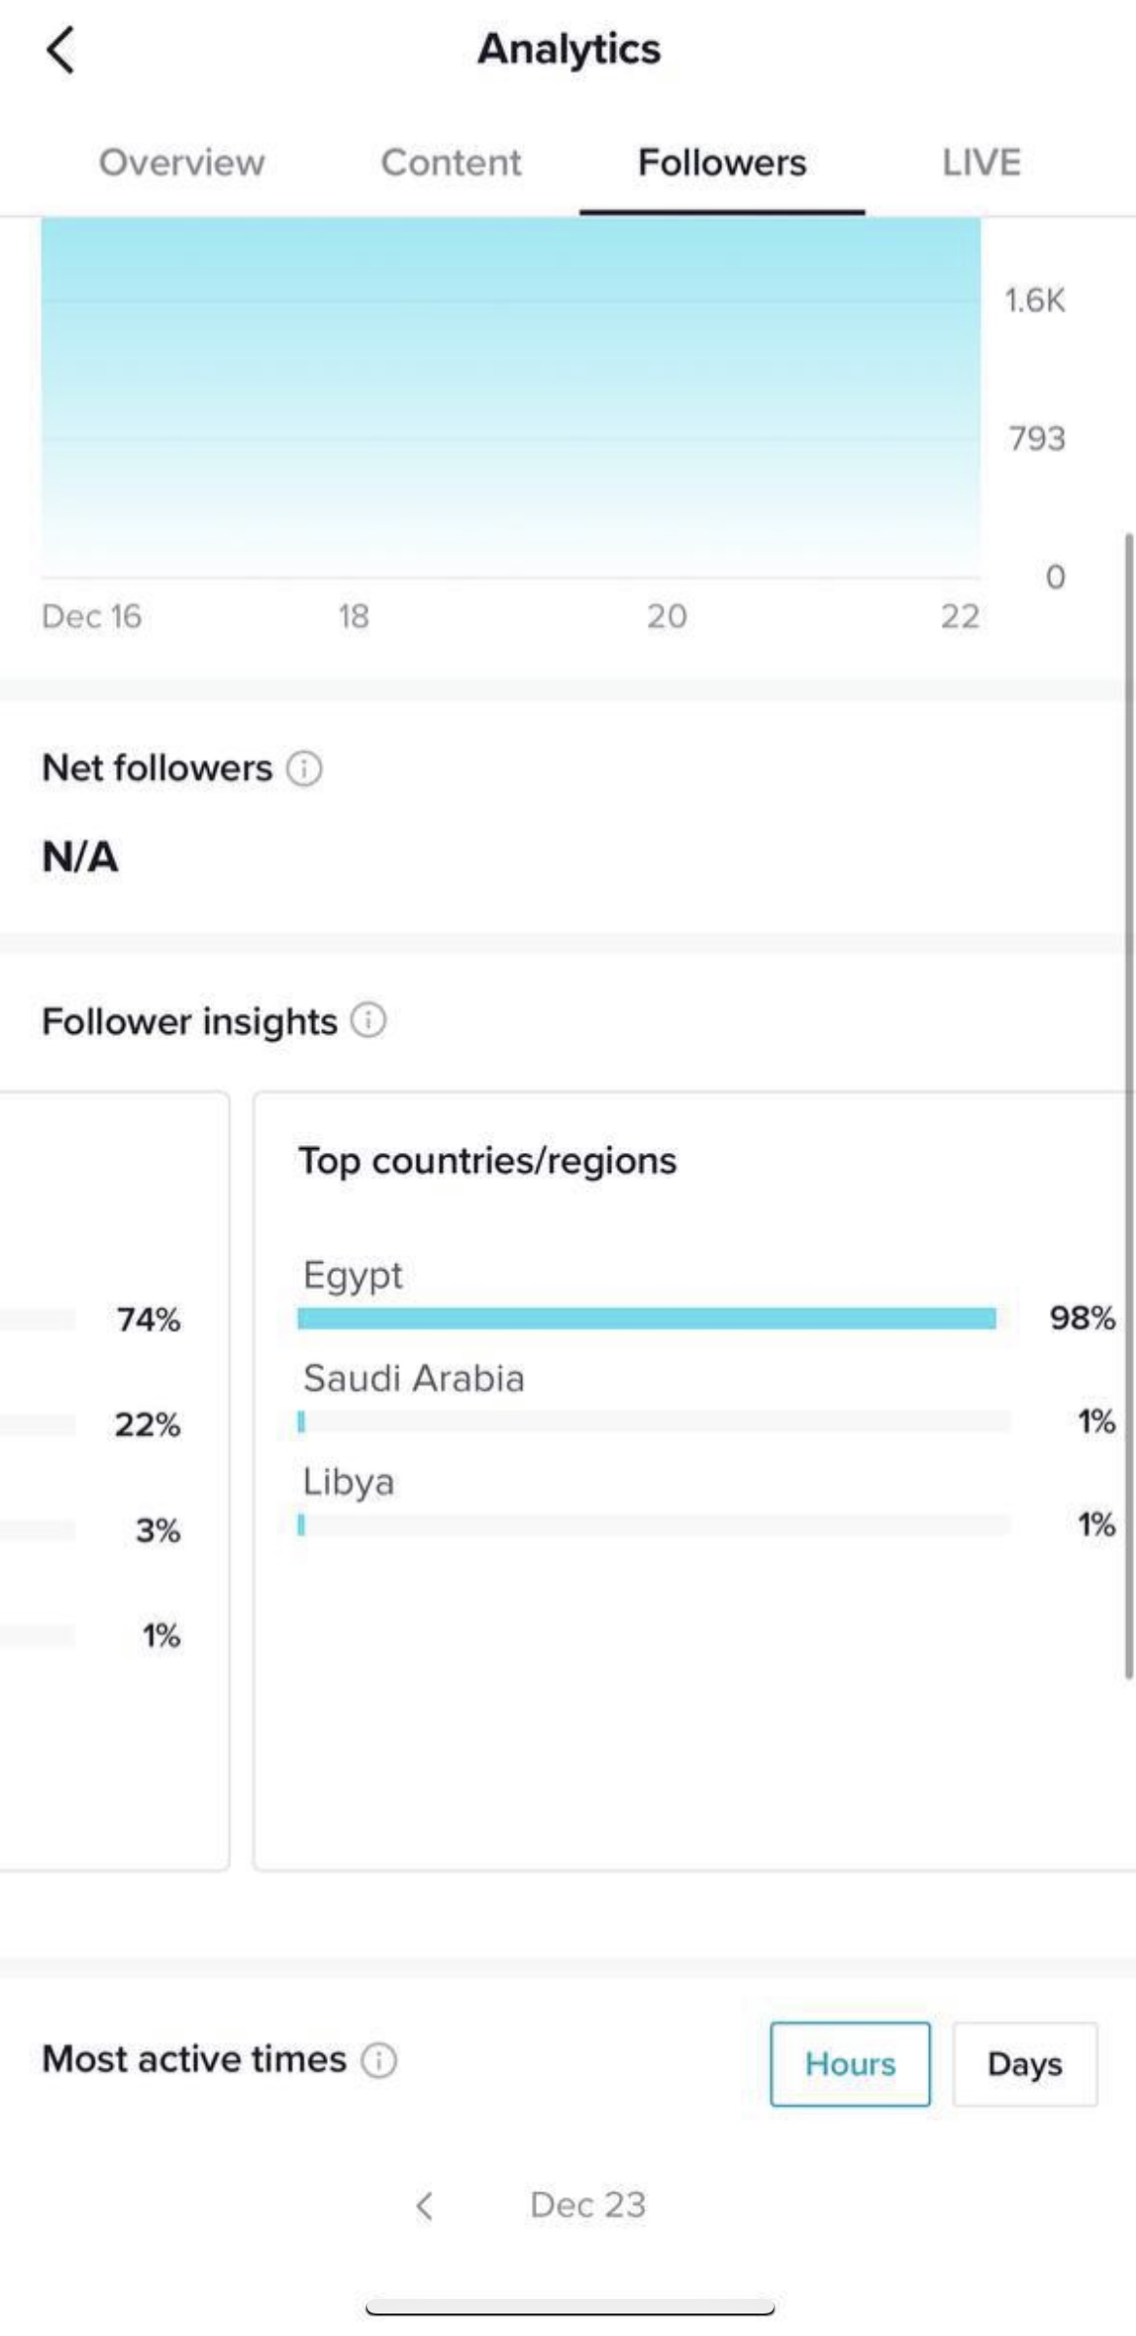Tap the 74% card on the left
Image resolution: width=1136 pixels, height=2336 pixels.
[x=114, y=1480]
